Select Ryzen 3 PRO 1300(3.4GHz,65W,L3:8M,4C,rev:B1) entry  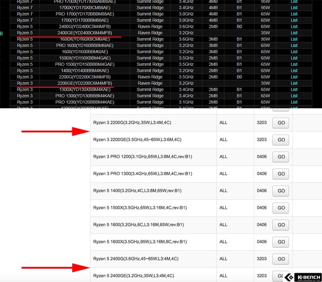point(142,174)
